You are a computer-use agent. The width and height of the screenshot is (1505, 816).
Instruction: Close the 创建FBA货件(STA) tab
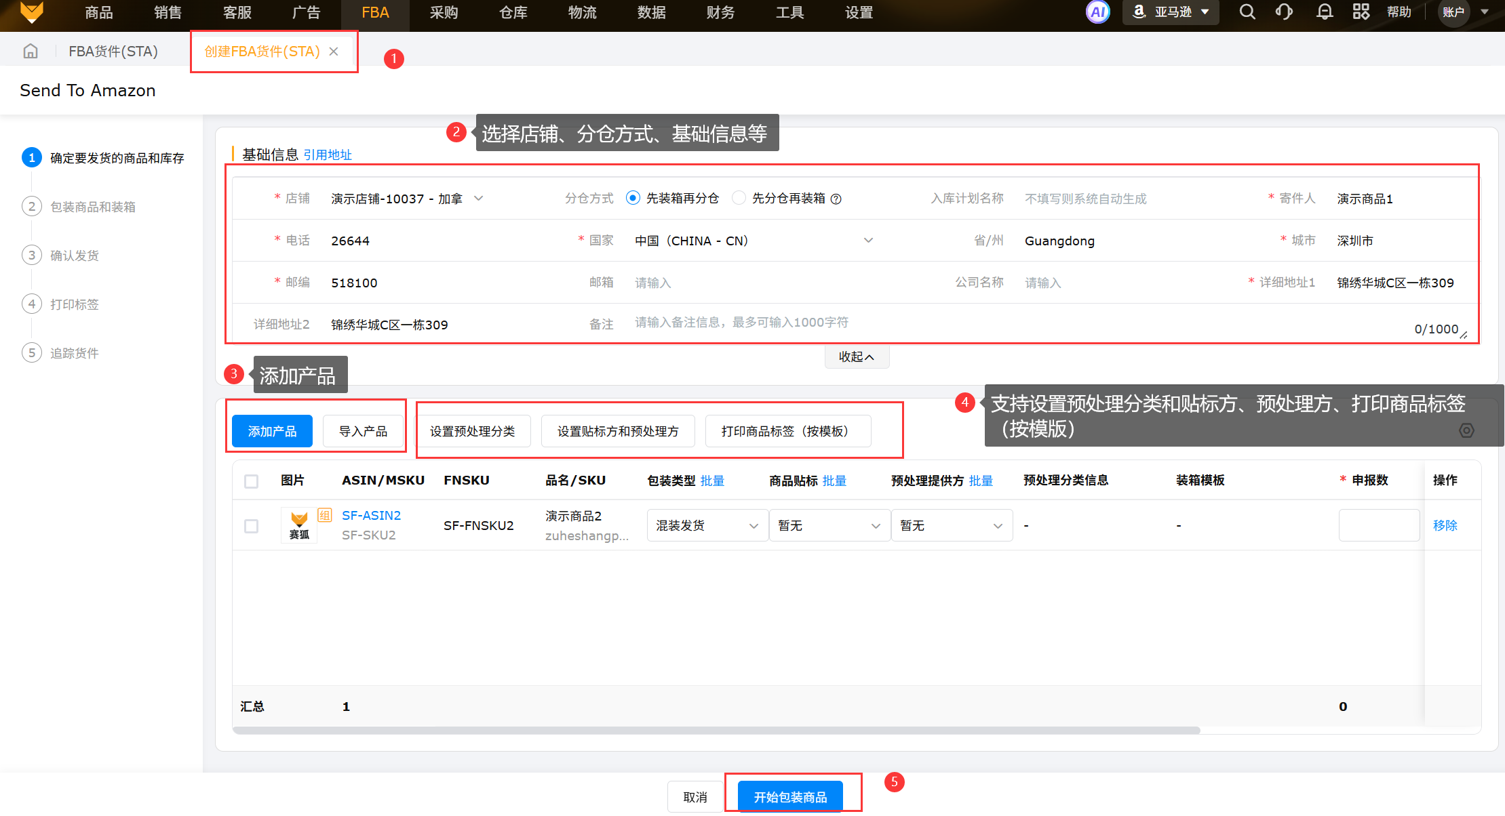click(334, 52)
